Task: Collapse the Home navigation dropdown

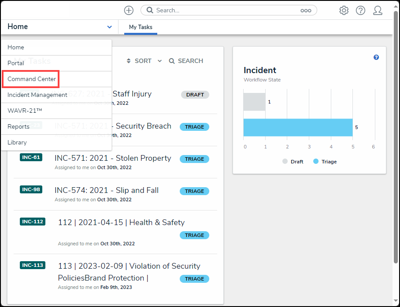Action: point(109,27)
